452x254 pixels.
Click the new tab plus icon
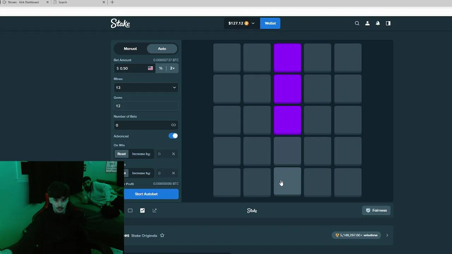tap(112, 2)
